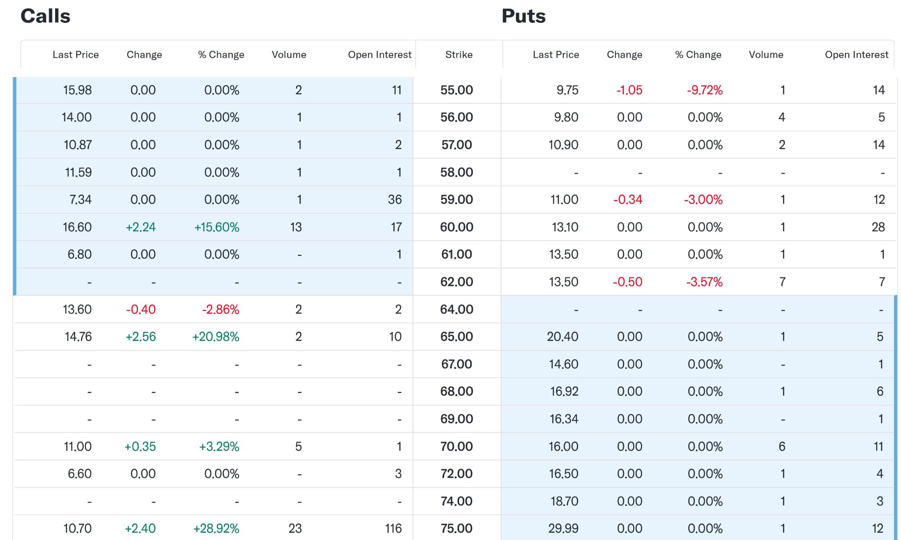The width and height of the screenshot is (901, 540).
Task: Click call percent change +28.92%
Action: tap(216, 528)
